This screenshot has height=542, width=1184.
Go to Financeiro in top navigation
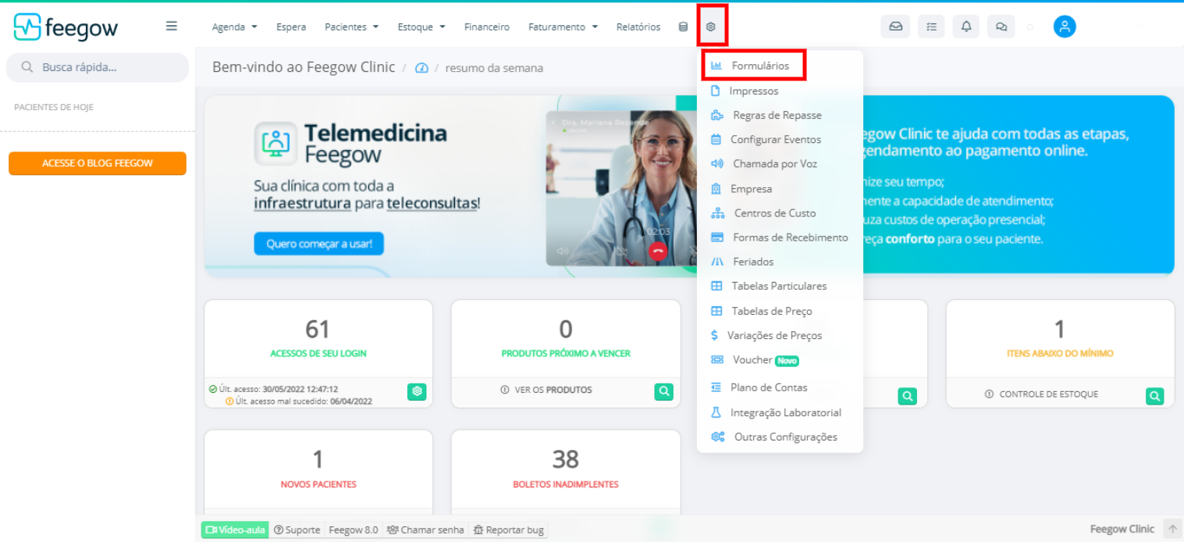487,27
